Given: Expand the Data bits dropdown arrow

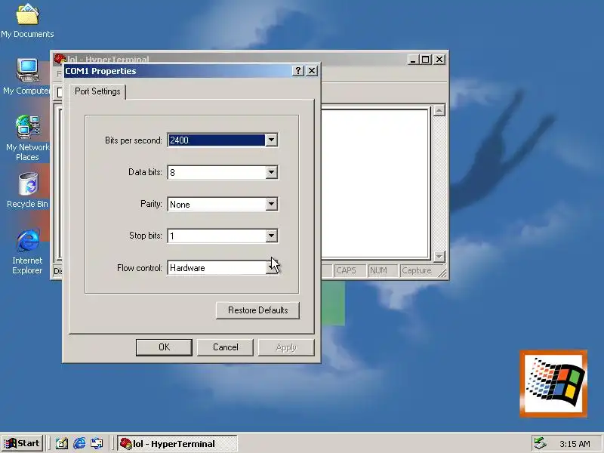Looking at the screenshot, I should (x=271, y=172).
